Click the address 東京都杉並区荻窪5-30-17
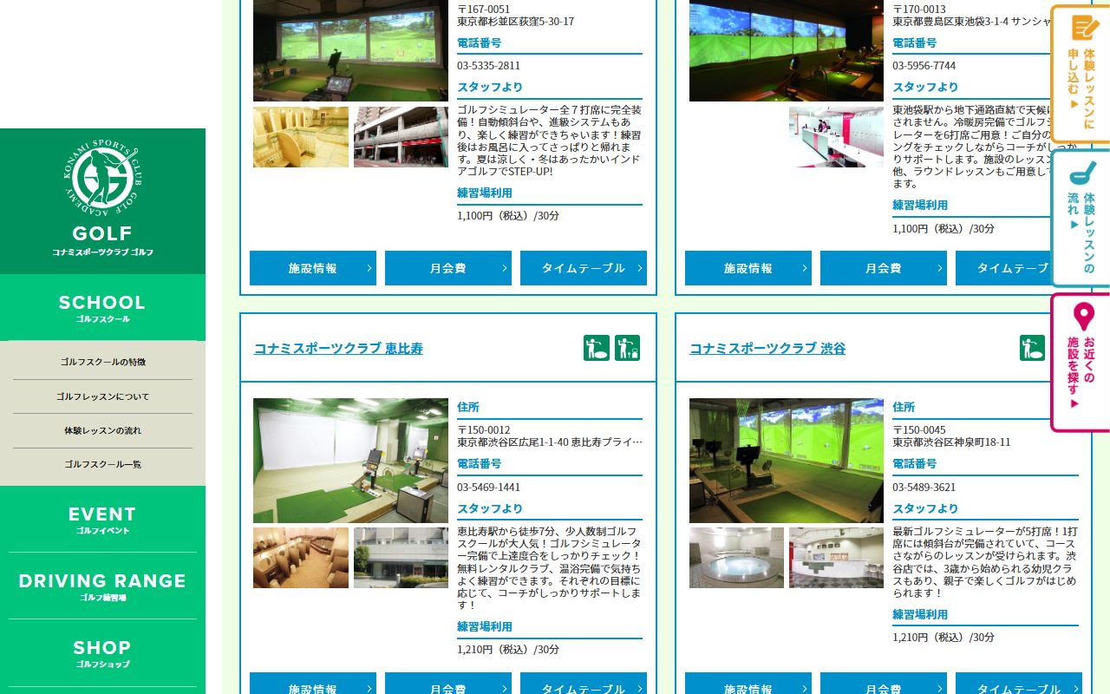Viewport: 1110px width, 694px height. [515, 22]
